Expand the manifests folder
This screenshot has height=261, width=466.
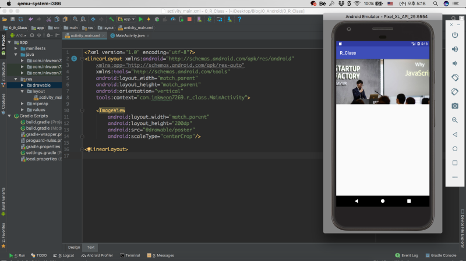(16, 48)
